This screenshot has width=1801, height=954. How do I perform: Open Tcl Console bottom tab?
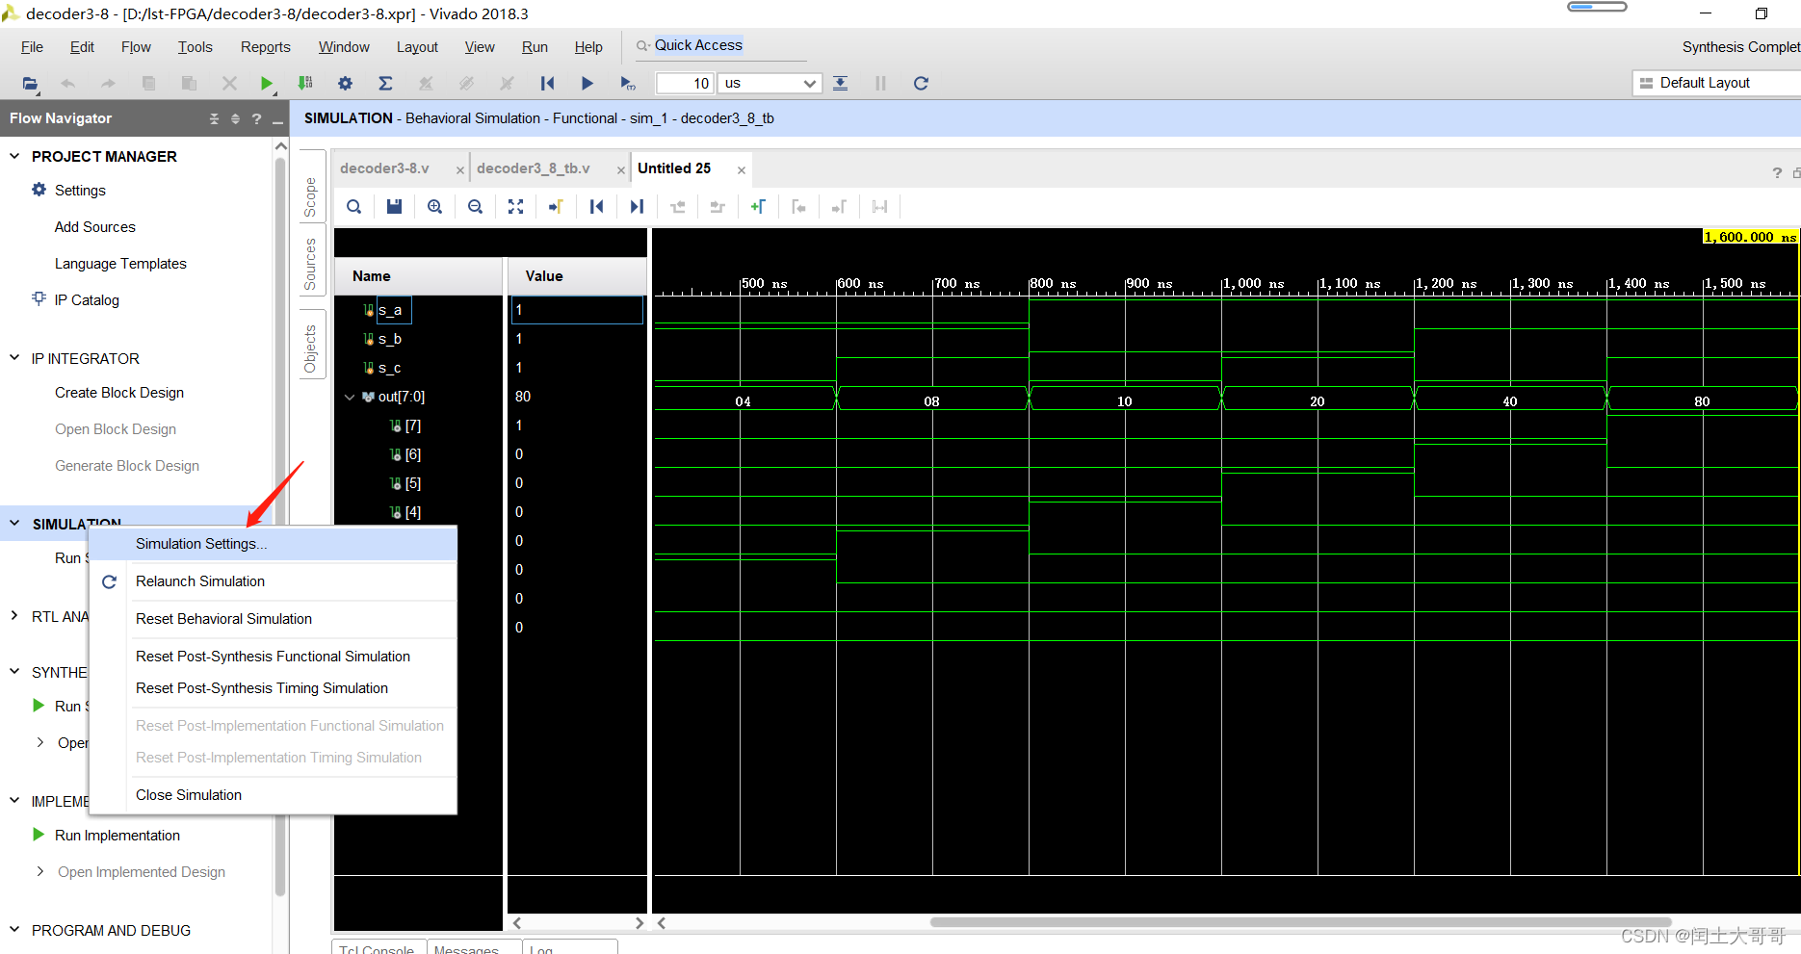[377, 949]
